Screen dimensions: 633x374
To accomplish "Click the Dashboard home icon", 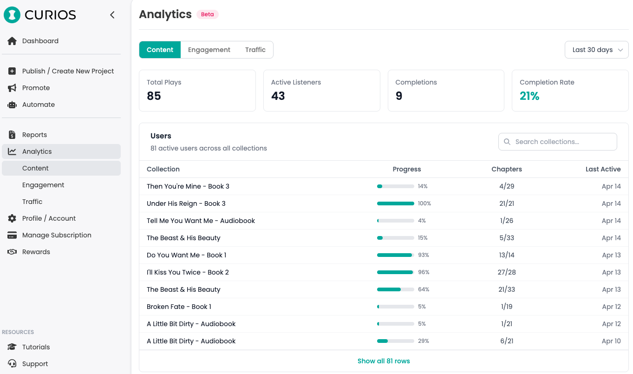I will tap(12, 41).
